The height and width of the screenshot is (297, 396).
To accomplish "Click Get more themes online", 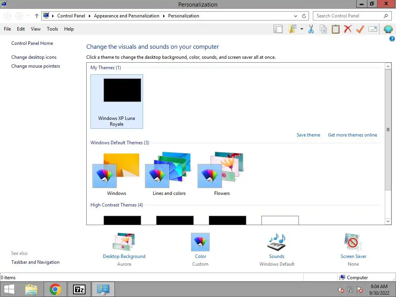I will [352, 135].
